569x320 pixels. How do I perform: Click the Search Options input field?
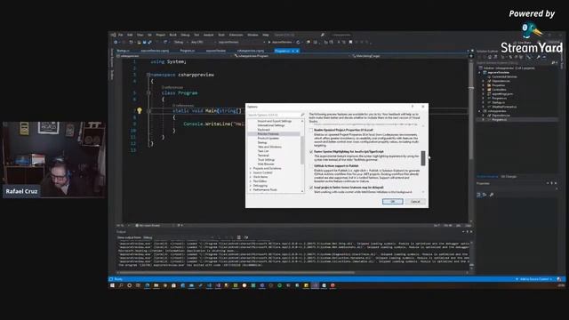pyautogui.click(x=276, y=115)
